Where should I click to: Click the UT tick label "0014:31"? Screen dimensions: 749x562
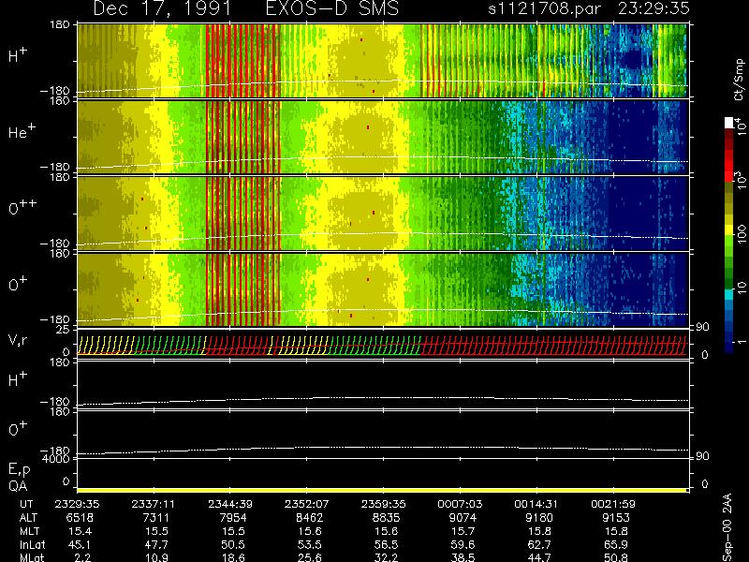[x=536, y=504]
